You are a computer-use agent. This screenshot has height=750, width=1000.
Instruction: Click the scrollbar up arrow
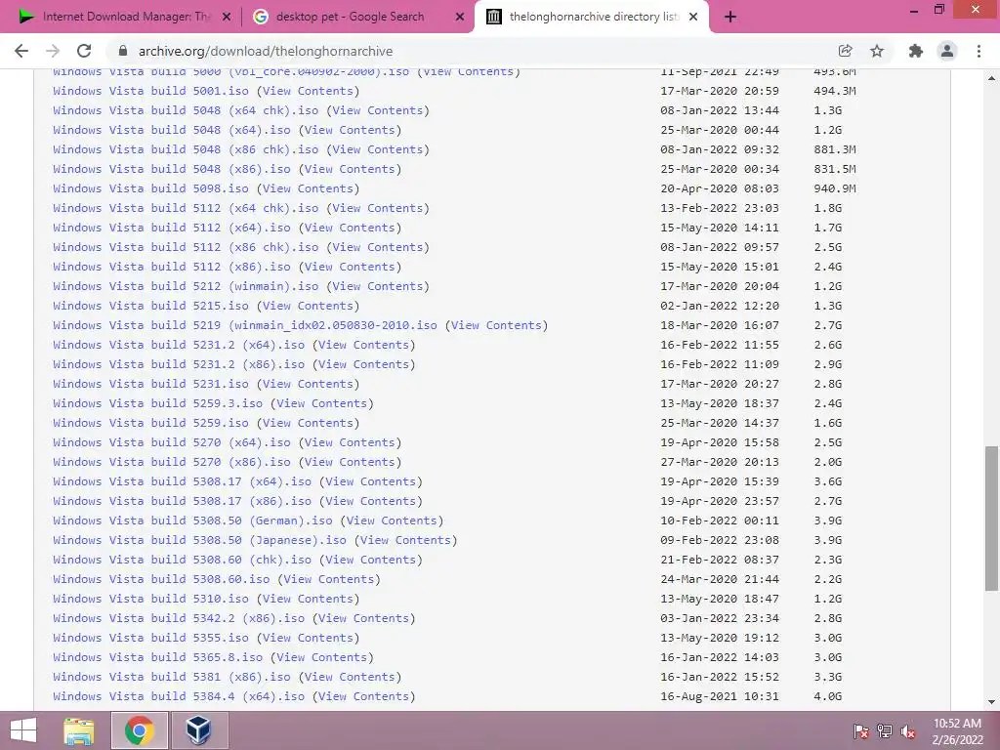[992, 78]
